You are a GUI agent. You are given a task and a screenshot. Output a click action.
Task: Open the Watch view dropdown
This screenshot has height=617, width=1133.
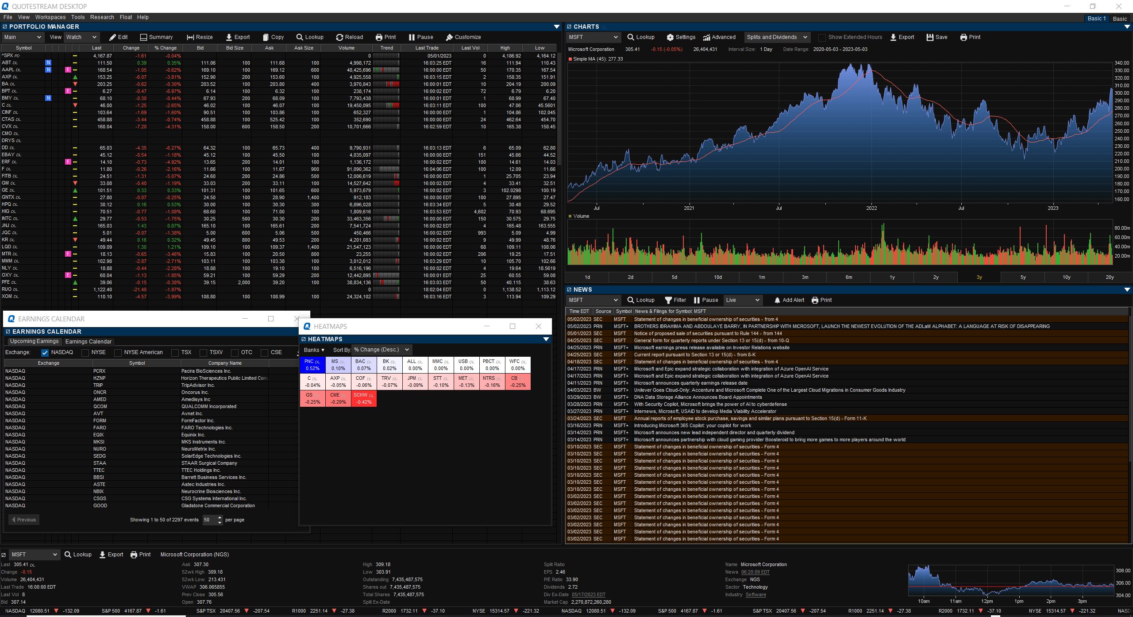(81, 37)
